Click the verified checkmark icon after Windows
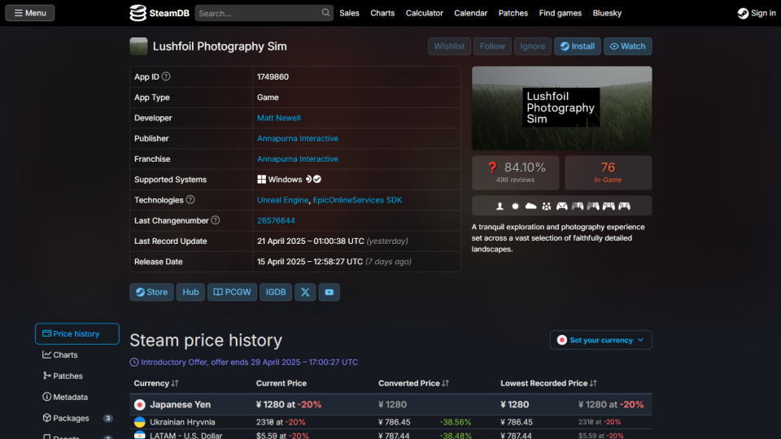781x439 pixels. point(317,179)
